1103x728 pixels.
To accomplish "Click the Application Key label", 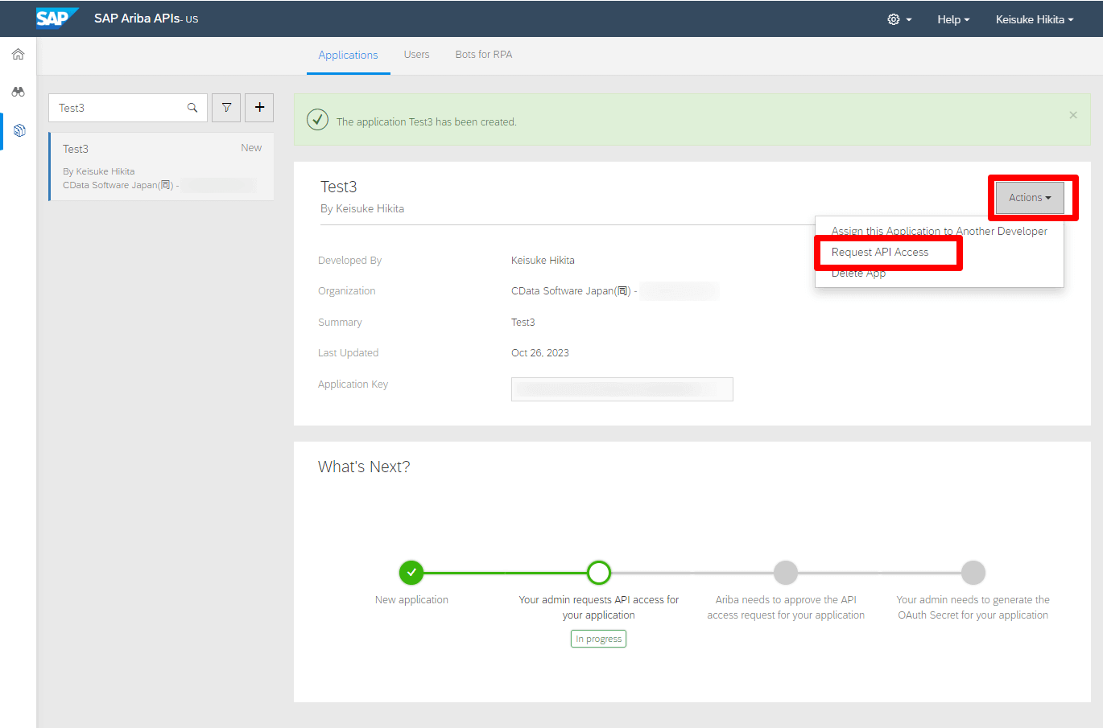I will (x=353, y=385).
